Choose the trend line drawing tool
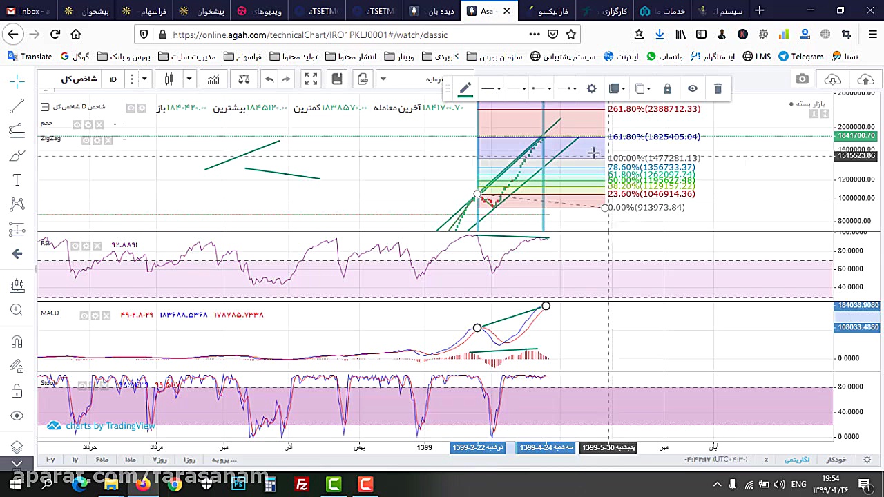Image resolution: width=884 pixels, height=497 pixels. pos(17,106)
